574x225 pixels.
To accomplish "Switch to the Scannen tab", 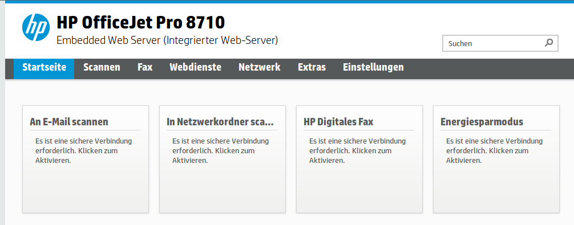I will 102,67.
